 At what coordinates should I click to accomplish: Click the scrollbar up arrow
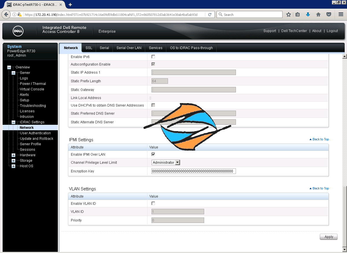344,56
